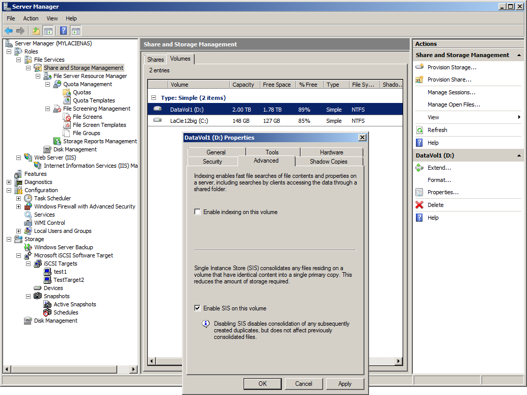
Task: Click Cancel in Properties dialog
Action: (303, 384)
